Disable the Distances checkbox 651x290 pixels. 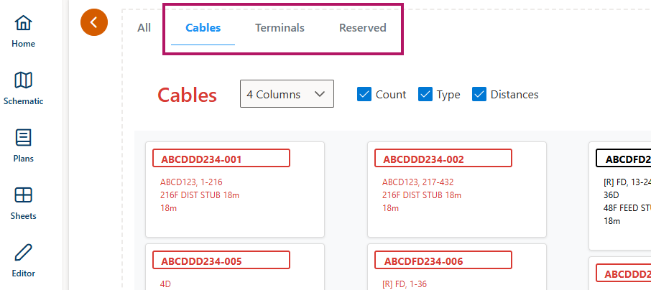tap(479, 94)
